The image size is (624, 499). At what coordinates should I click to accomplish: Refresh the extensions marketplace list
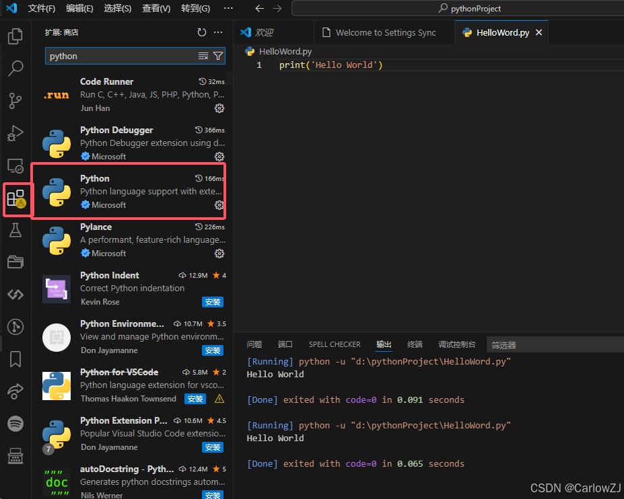click(202, 32)
